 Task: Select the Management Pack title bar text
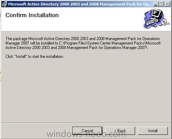coord(80,4)
